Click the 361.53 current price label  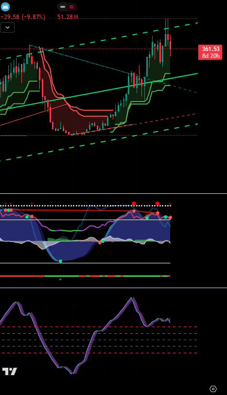pos(210,49)
